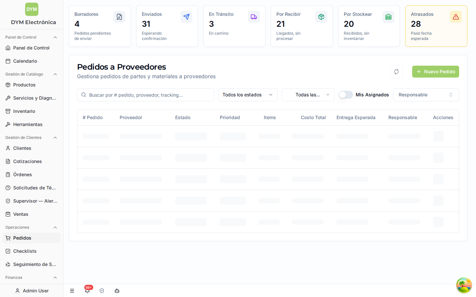The image size is (476, 297).
Task: Click the Atrasados warning triangle icon
Action: click(456, 17)
